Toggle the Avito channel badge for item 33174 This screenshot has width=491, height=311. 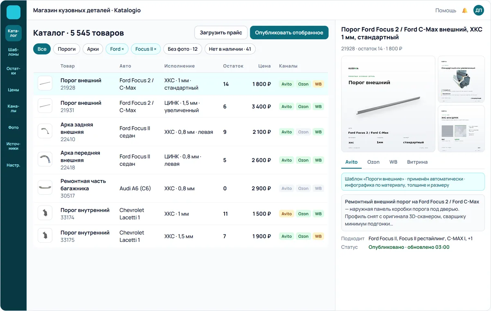[287, 214]
